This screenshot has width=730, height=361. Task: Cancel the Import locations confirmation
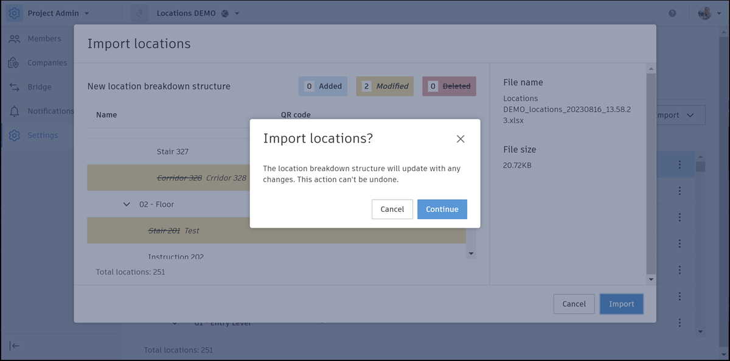click(392, 209)
